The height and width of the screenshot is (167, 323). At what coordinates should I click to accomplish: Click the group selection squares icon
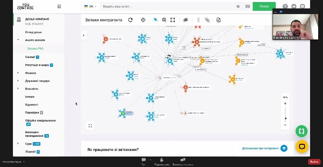point(207,20)
